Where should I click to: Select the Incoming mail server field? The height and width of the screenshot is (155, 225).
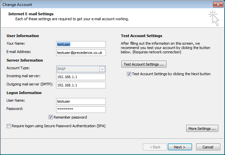81,77
